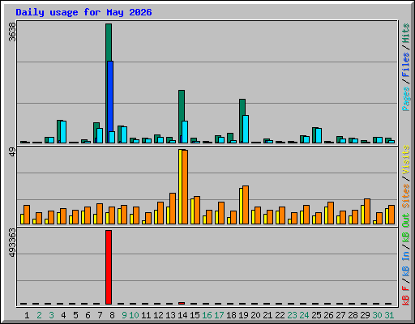Image resolution: width=415 pixels, height=324 pixels.
Task: Click the cyan 'Pages' legend label
Action: pos(406,99)
